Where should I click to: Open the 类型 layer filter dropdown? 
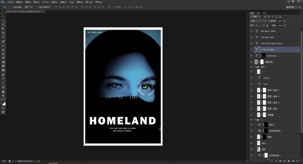tap(256, 17)
